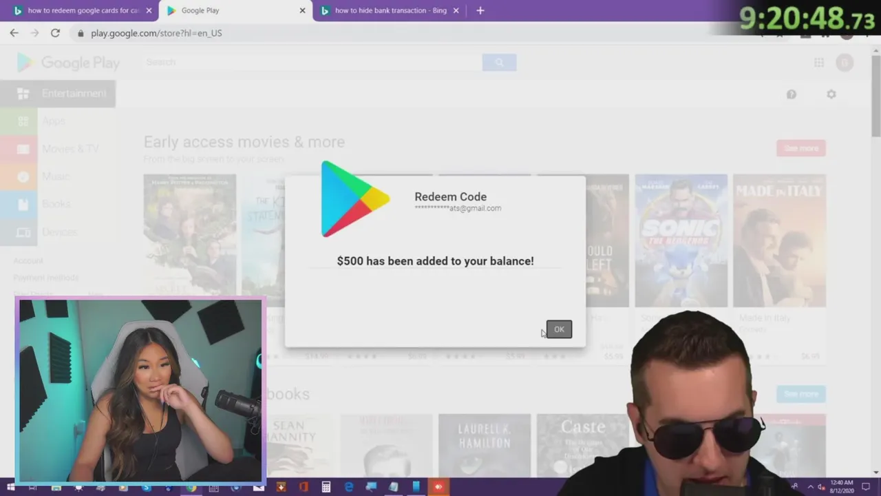Open the Windows notification center icon
Image resolution: width=881 pixels, height=496 pixels.
[x=867, y=487]
